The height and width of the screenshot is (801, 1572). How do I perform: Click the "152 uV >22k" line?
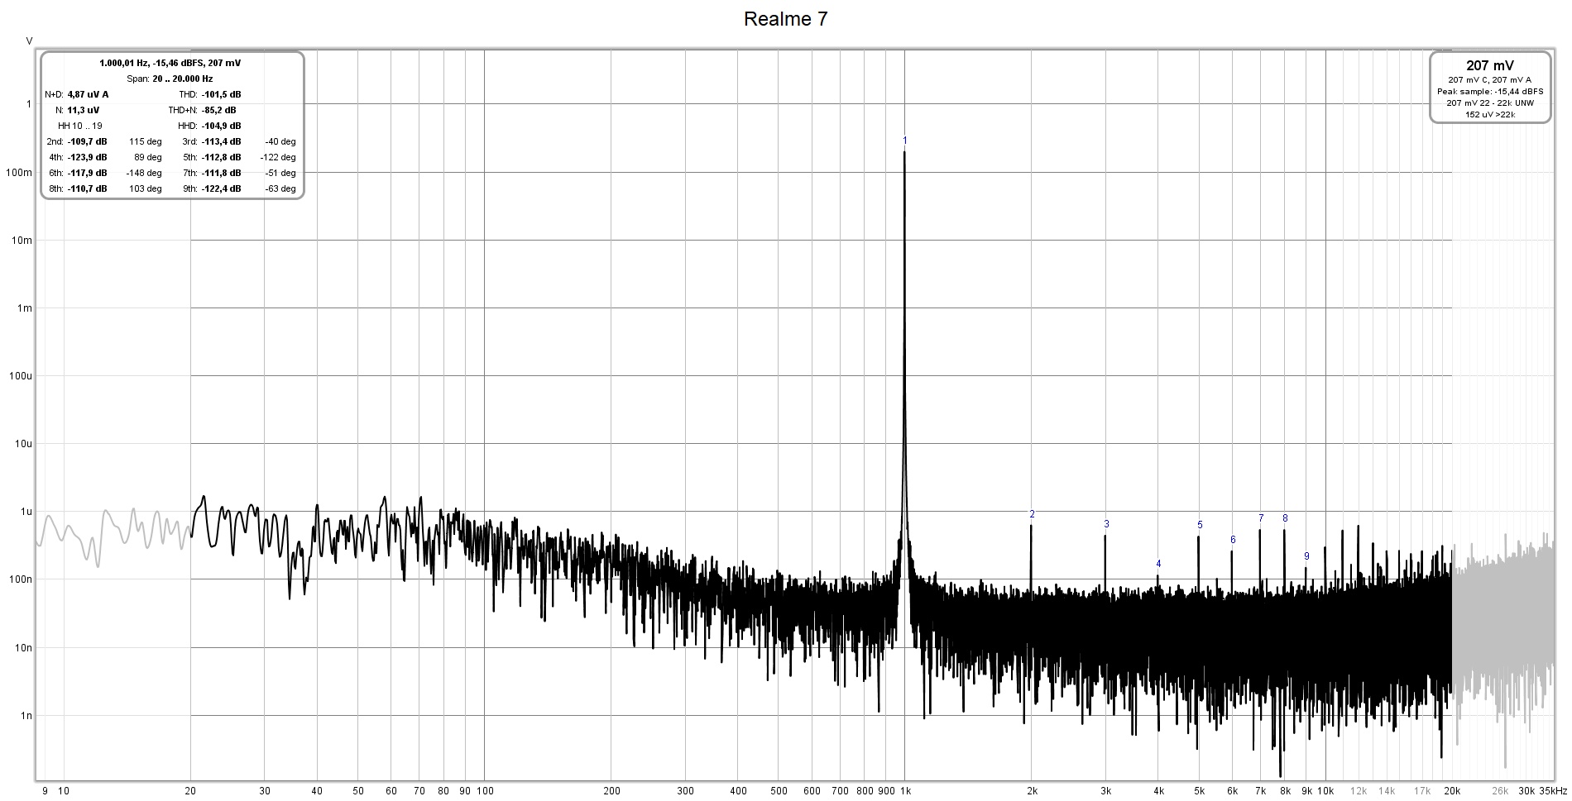point(1490,115)
